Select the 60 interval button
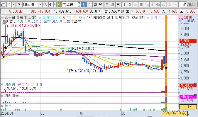Screen dimensions: 198x117 pyautogui.click(x=163, y=4)
